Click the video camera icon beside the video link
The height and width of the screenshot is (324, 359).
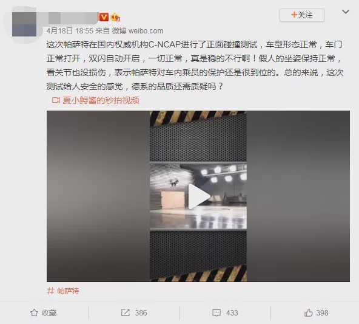point(56,100)
